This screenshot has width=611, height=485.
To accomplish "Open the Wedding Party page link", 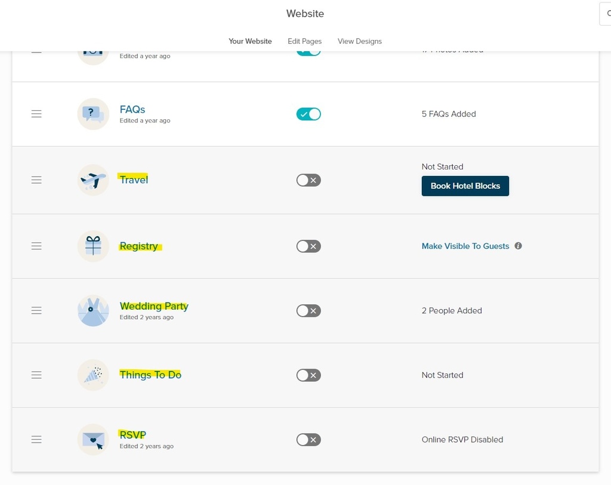I will coord(153,306).
